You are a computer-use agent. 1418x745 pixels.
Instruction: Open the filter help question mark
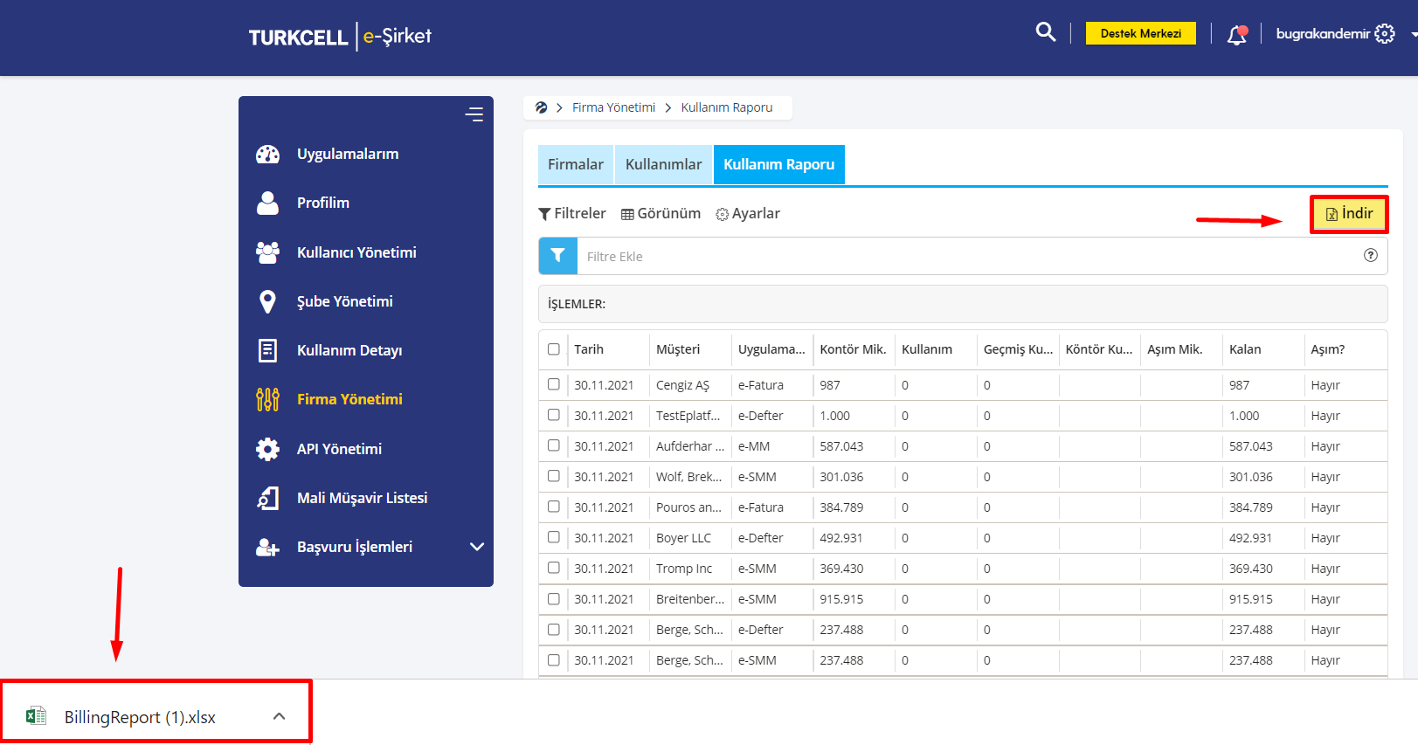pos(1371,255)
